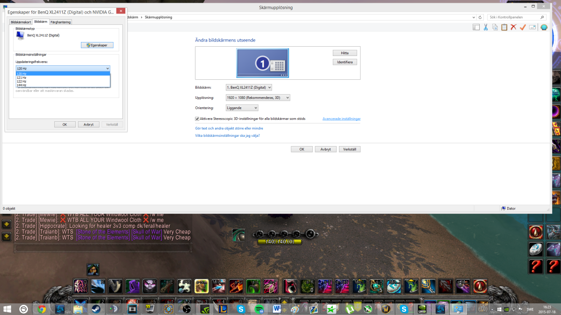Click the address bar refresh icon
The height and width of the screenshot is (315, 561).
tap(479, 17)
